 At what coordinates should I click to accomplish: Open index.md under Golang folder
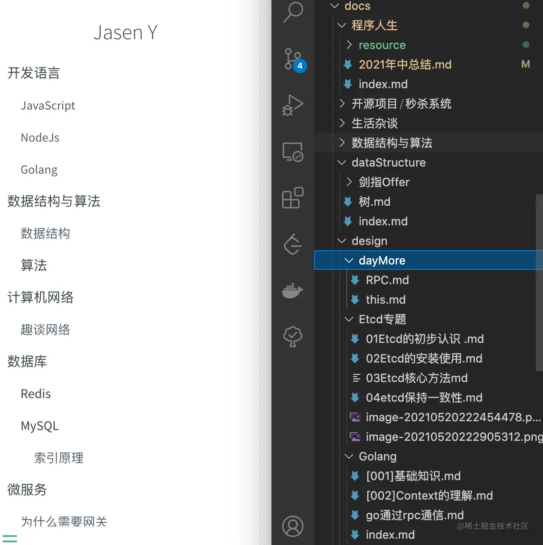[x=390, y=535]
